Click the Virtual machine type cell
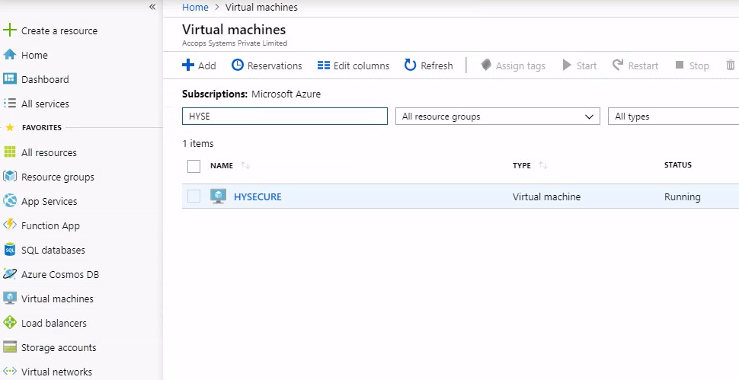 click(546, 196)
